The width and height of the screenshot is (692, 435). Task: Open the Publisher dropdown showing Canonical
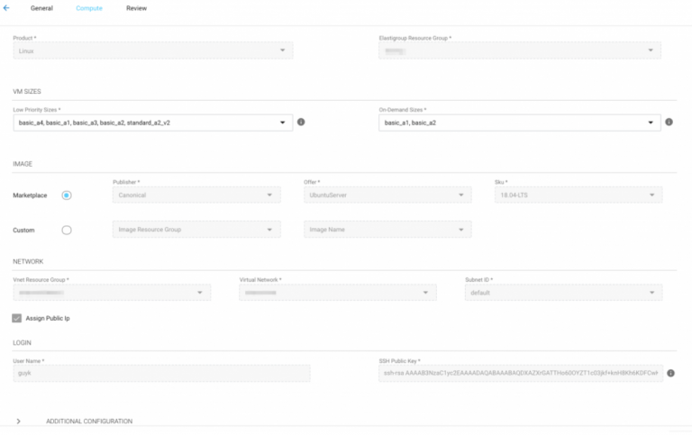point(196,195)
